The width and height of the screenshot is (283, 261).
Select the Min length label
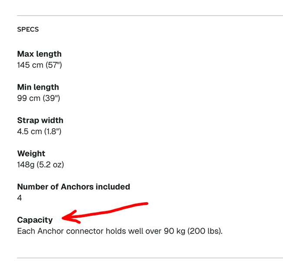tap(38, 87)
